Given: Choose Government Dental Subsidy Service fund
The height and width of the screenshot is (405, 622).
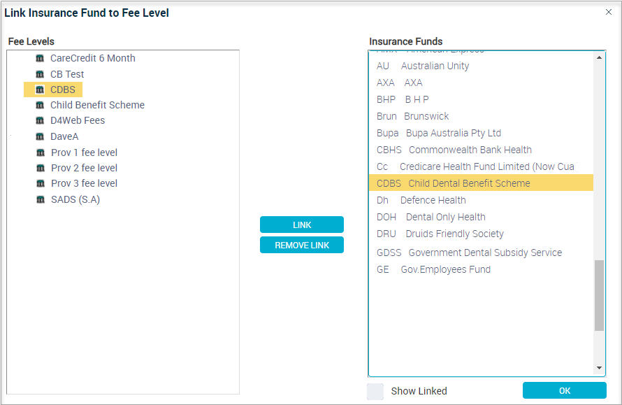Looking at the screenshot, I should click(469, 253).
